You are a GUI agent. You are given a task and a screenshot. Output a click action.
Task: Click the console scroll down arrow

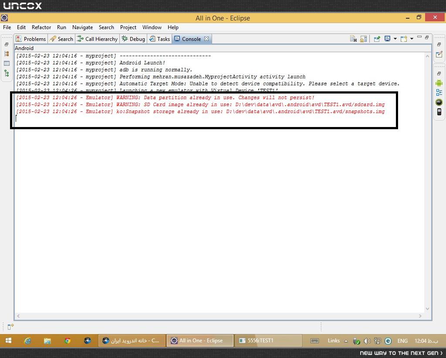(427, 308)
